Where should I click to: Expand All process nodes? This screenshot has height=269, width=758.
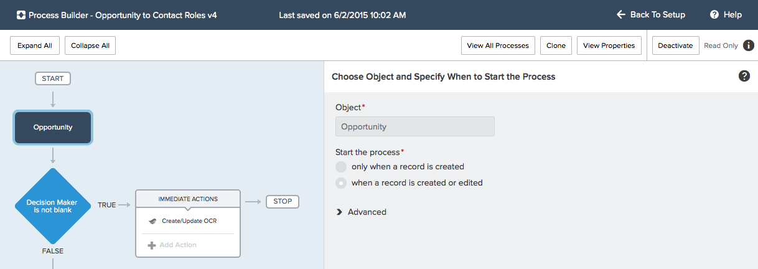point(35,45)
